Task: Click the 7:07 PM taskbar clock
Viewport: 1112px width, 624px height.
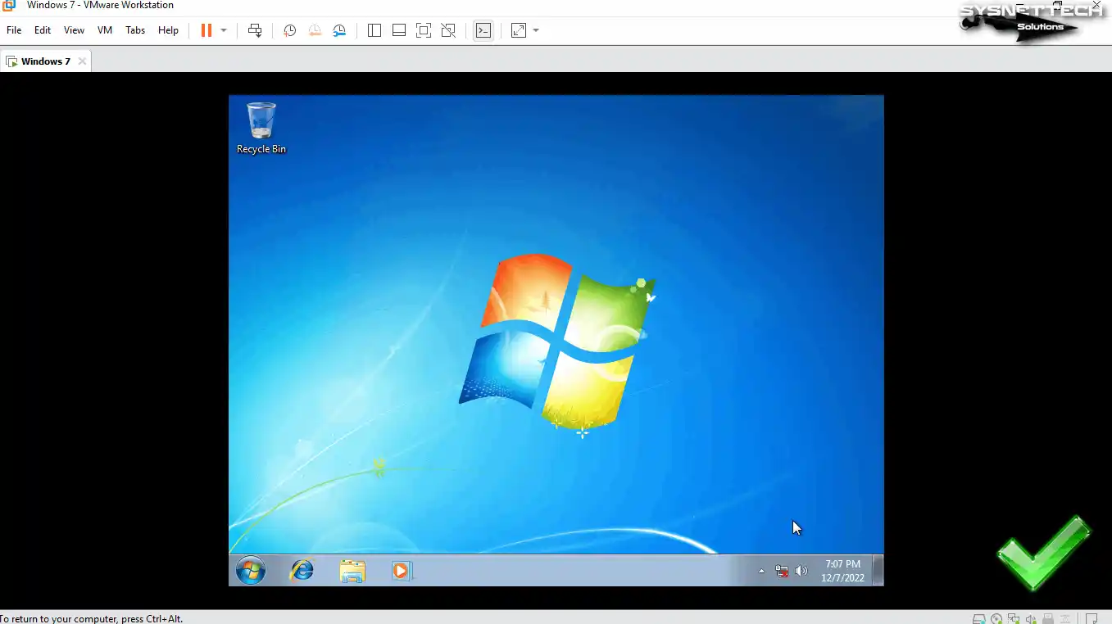Action: [x=842, y=571]
